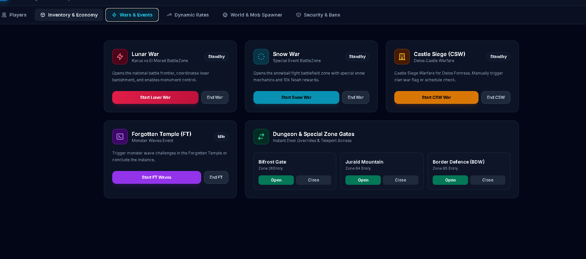The width and height of the screenshot is (586, 259).
Task: Click the Lunar War lightning bolt icon
Action: point(120,57)
